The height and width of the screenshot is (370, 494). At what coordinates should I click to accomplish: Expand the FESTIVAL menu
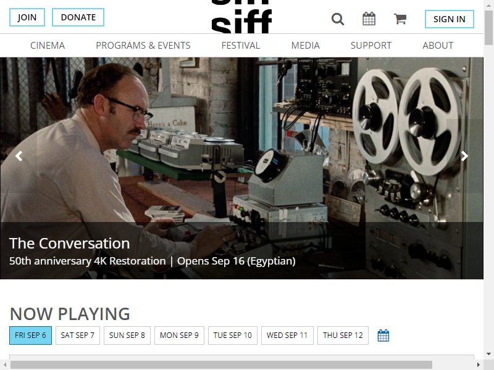pos(241,46)
